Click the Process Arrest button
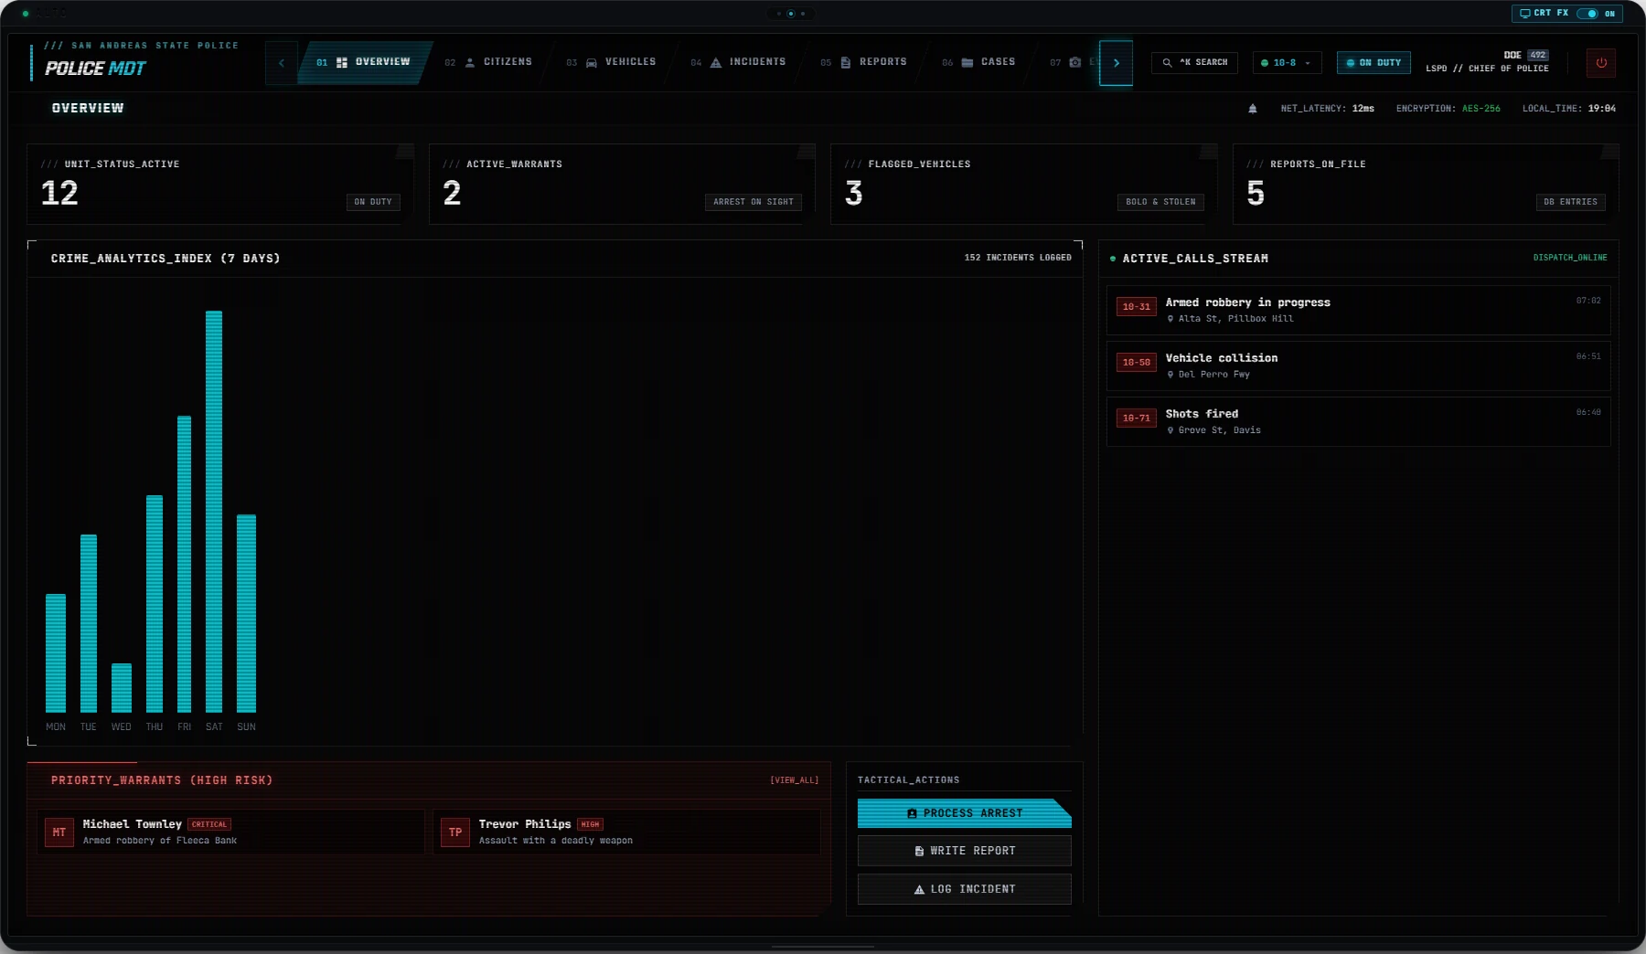The height and width of the screenshot is (954, 1646). (x=965, y=813)
